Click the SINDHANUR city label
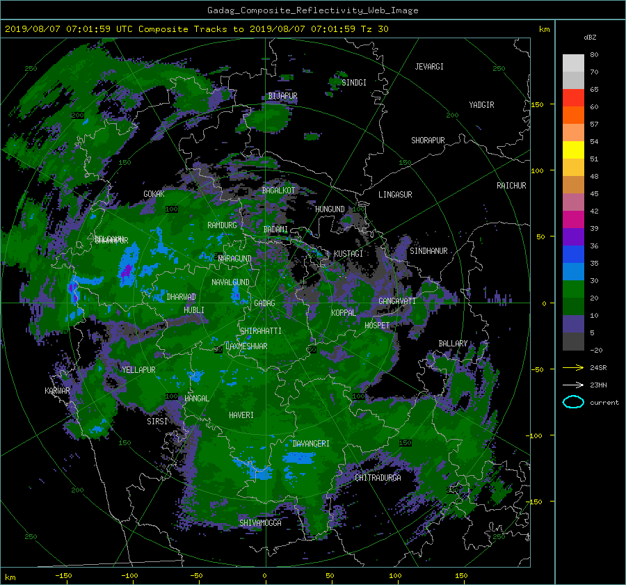The image size is (626, 585). 428,251
